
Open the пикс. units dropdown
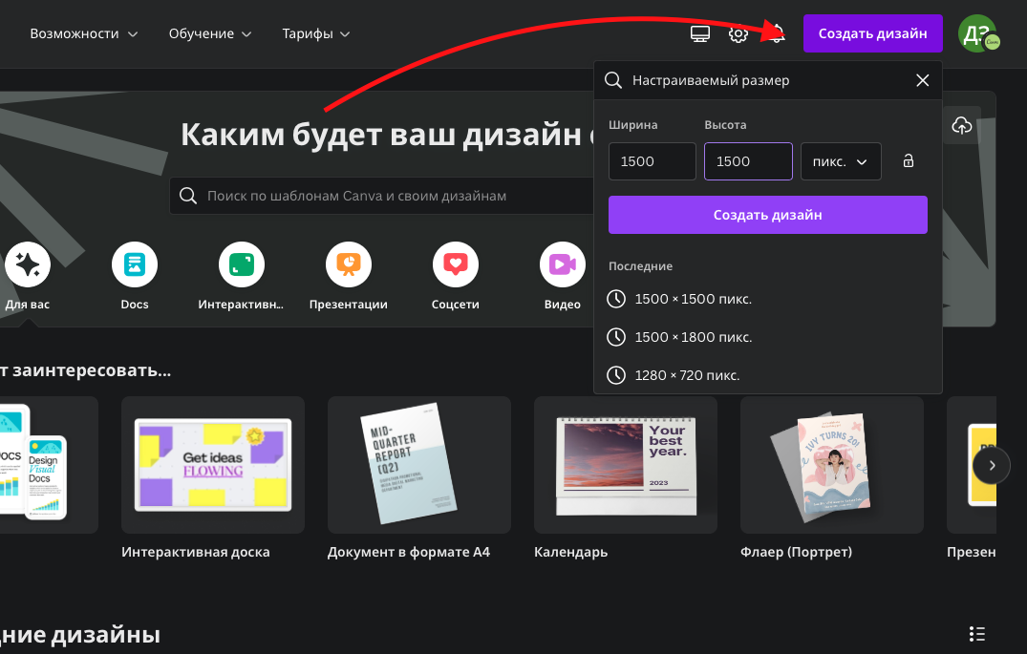click(x=841, y=161)
